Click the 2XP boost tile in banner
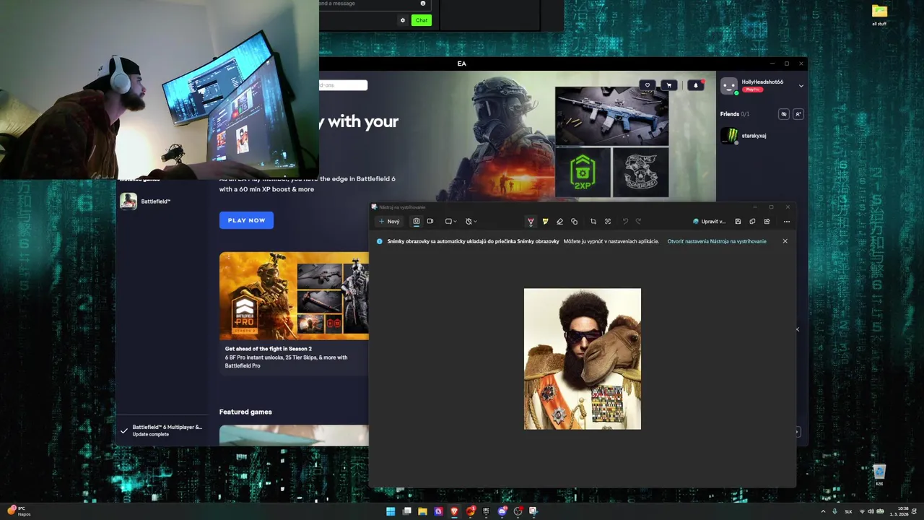924x520 pixels. (x=583, y=172)
